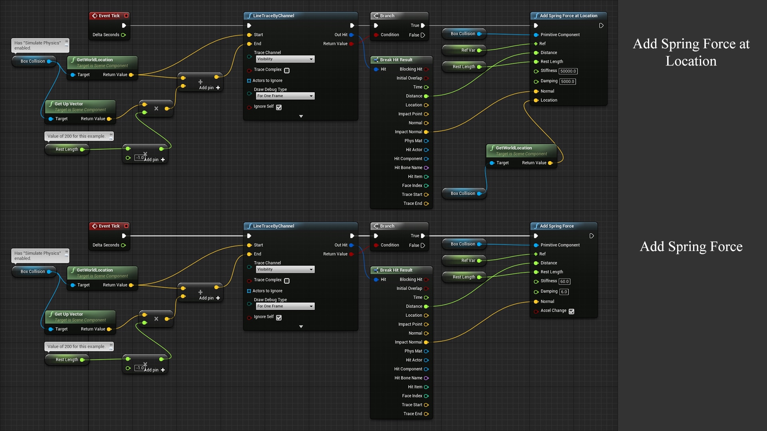Click top Branch True output pin
Image resolution: width=767 pixels, height=431 pixels.
coord(423,26)
